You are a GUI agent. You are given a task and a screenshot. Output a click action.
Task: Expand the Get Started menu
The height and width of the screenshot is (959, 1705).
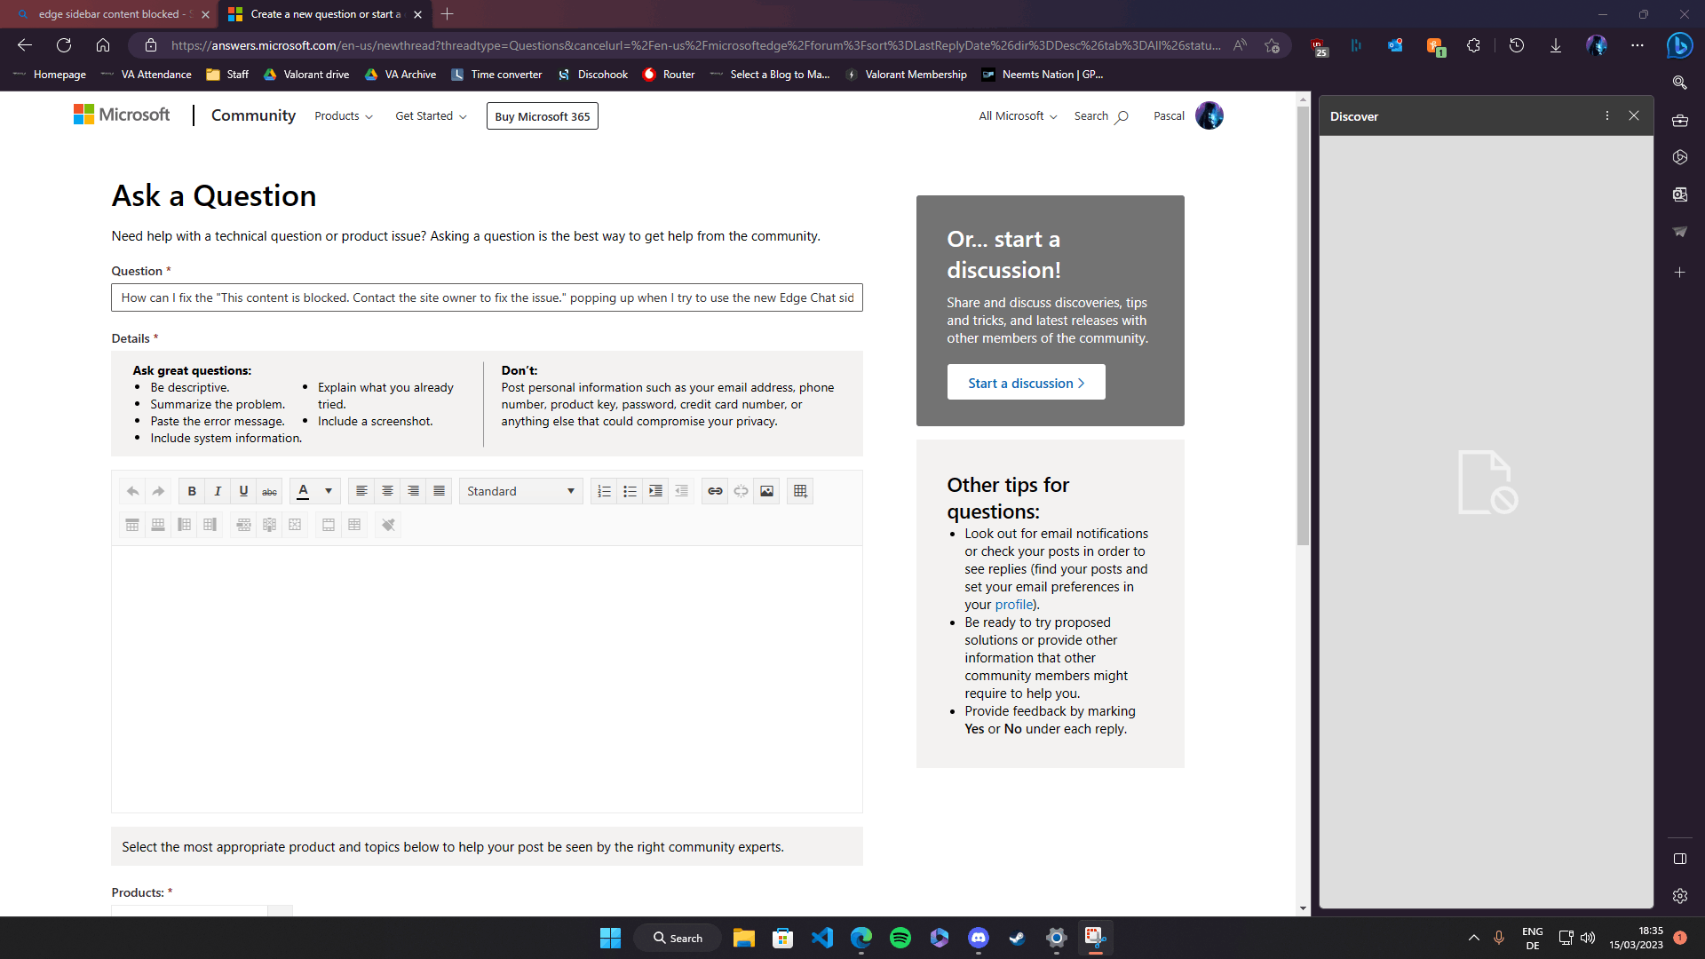[431, 116]
